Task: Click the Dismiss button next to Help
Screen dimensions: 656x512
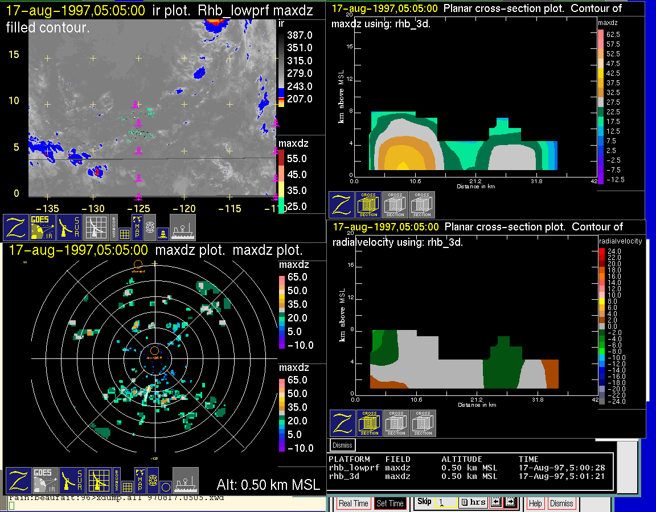Action: pos(561,503)
